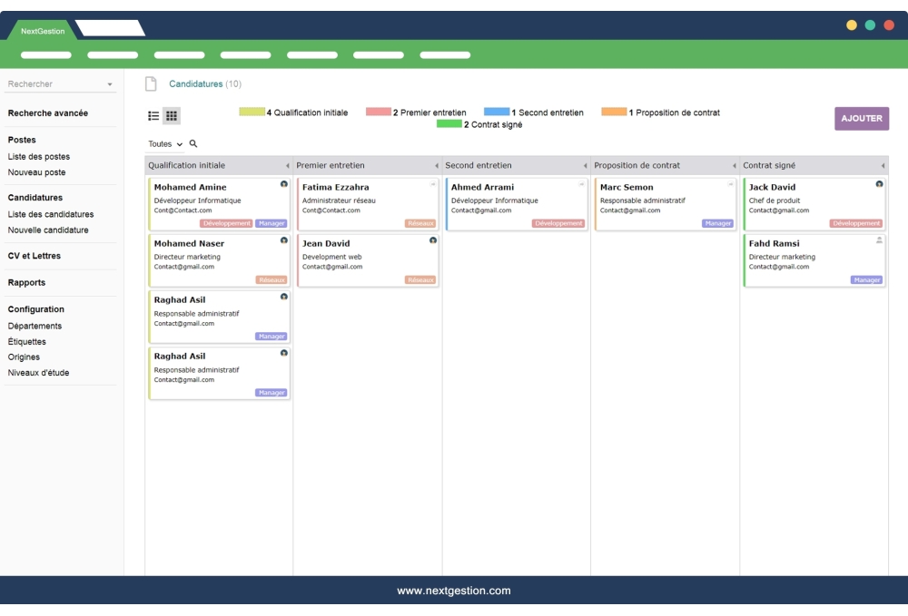Click the green Contrat signé legend swatch

coord(449,124)
